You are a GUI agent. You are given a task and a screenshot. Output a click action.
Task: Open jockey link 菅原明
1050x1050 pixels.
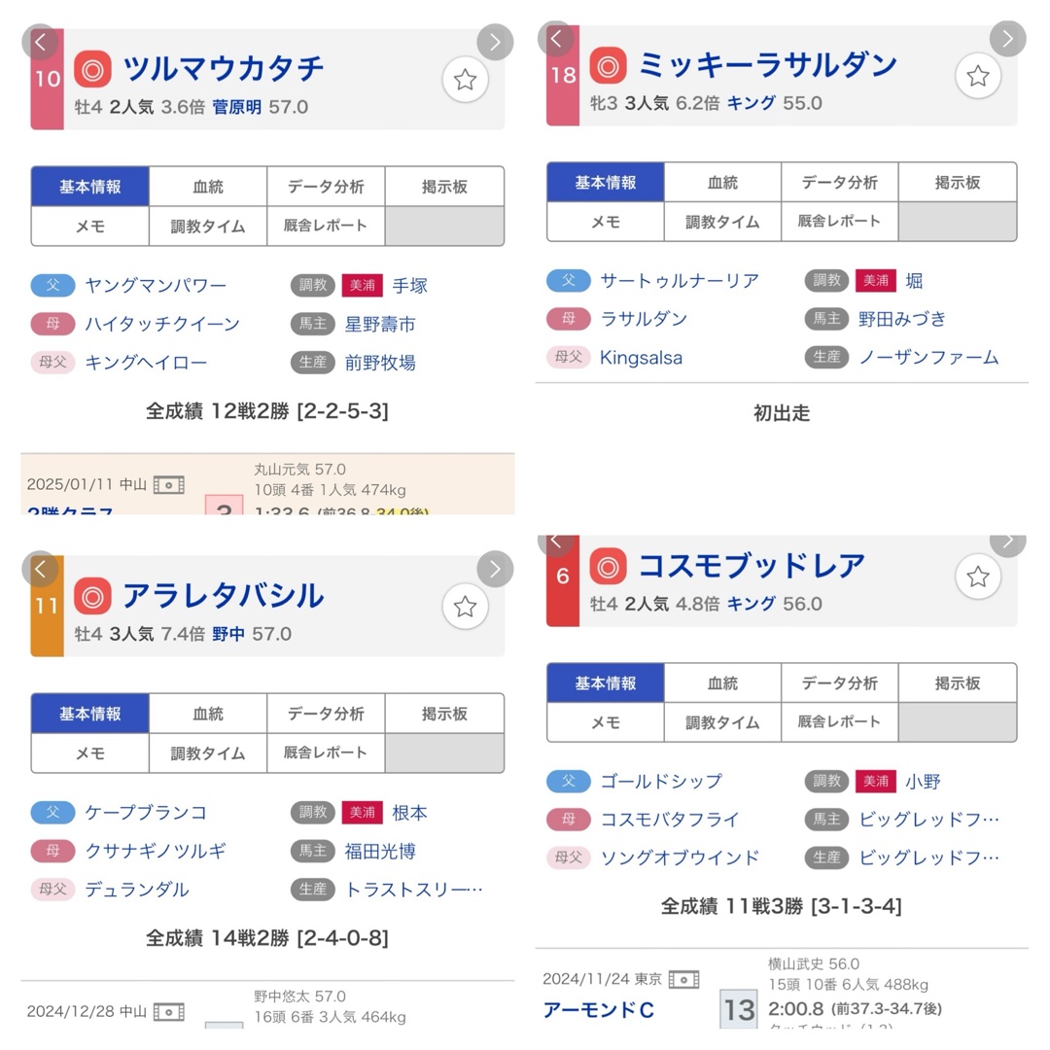(x=237, y=107)
